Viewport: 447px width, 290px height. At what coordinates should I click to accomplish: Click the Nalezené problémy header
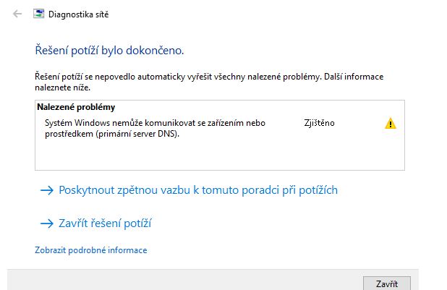(76, 107)
